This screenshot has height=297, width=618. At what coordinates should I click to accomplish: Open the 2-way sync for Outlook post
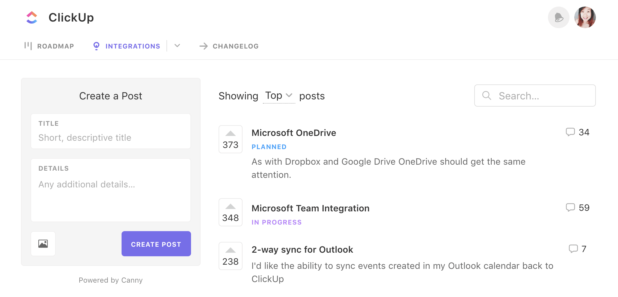[302, 249]
